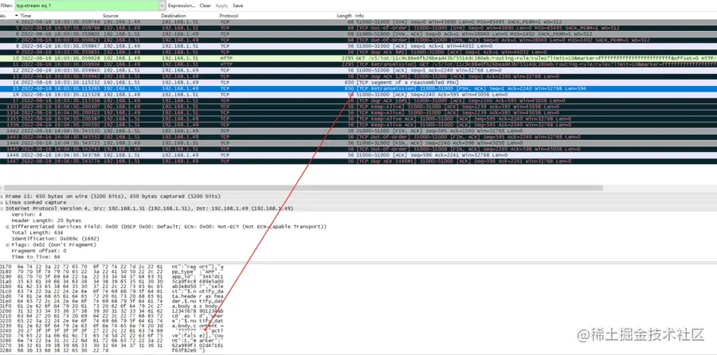Select packet 11 HTTP retransmission row
The image size is (717, 355).
click(358, 64)
